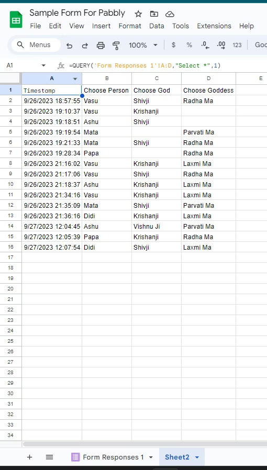Check cloud document status icon

click(x=170, y=14)
